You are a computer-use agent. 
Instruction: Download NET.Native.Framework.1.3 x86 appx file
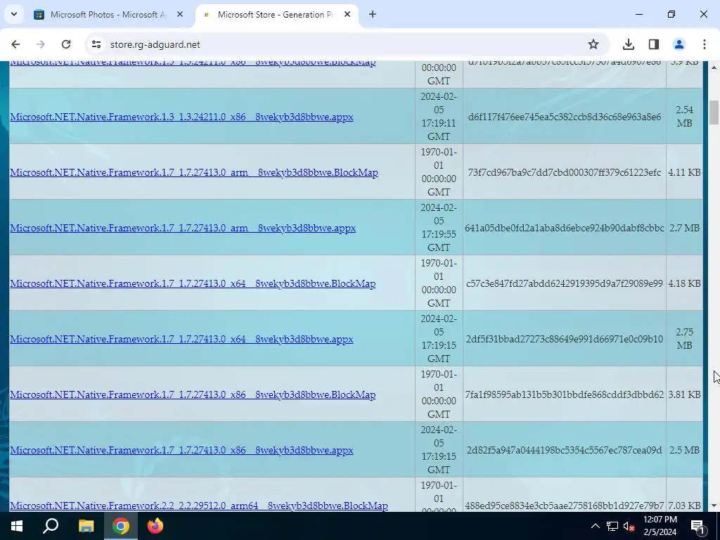point(181,117)
